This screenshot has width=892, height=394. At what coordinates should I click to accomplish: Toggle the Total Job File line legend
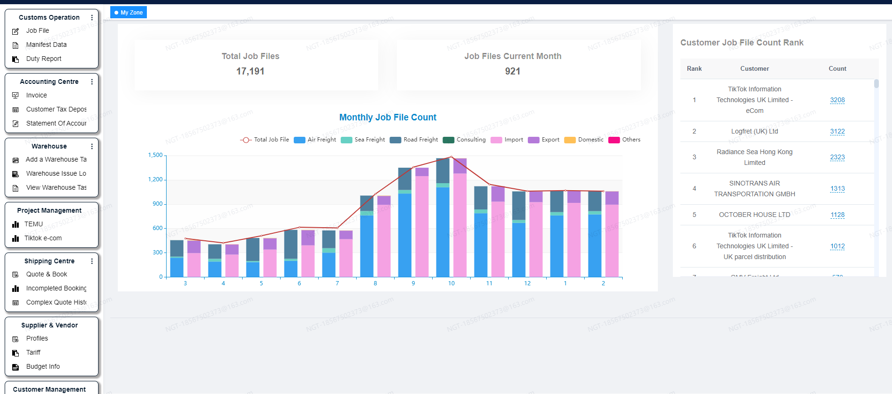[265, 140]
